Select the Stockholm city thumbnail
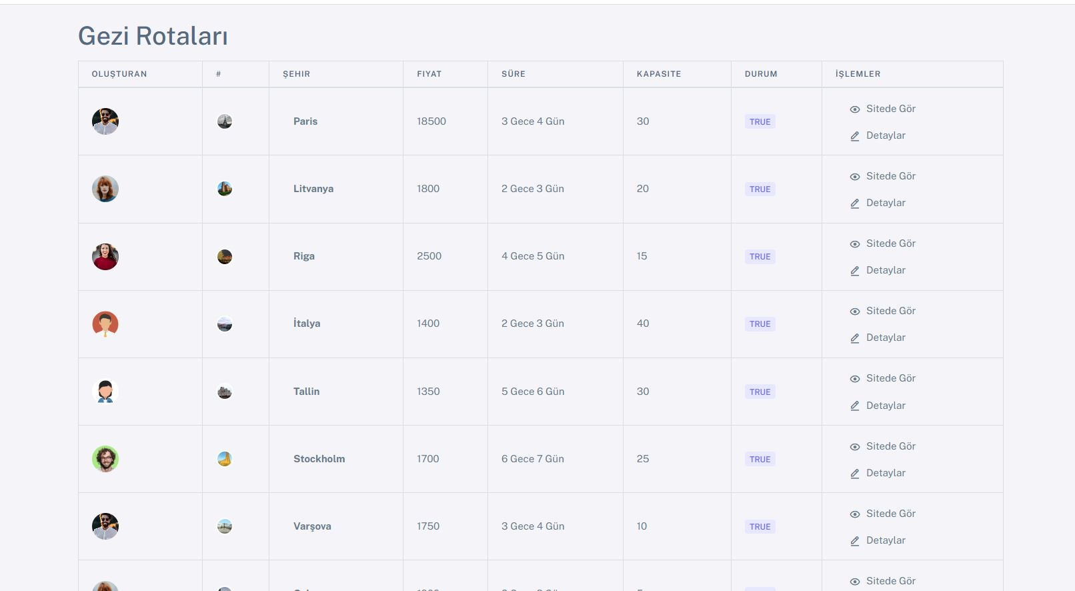The height and width of the screenshot is (591, 1075). pos(225,459)
